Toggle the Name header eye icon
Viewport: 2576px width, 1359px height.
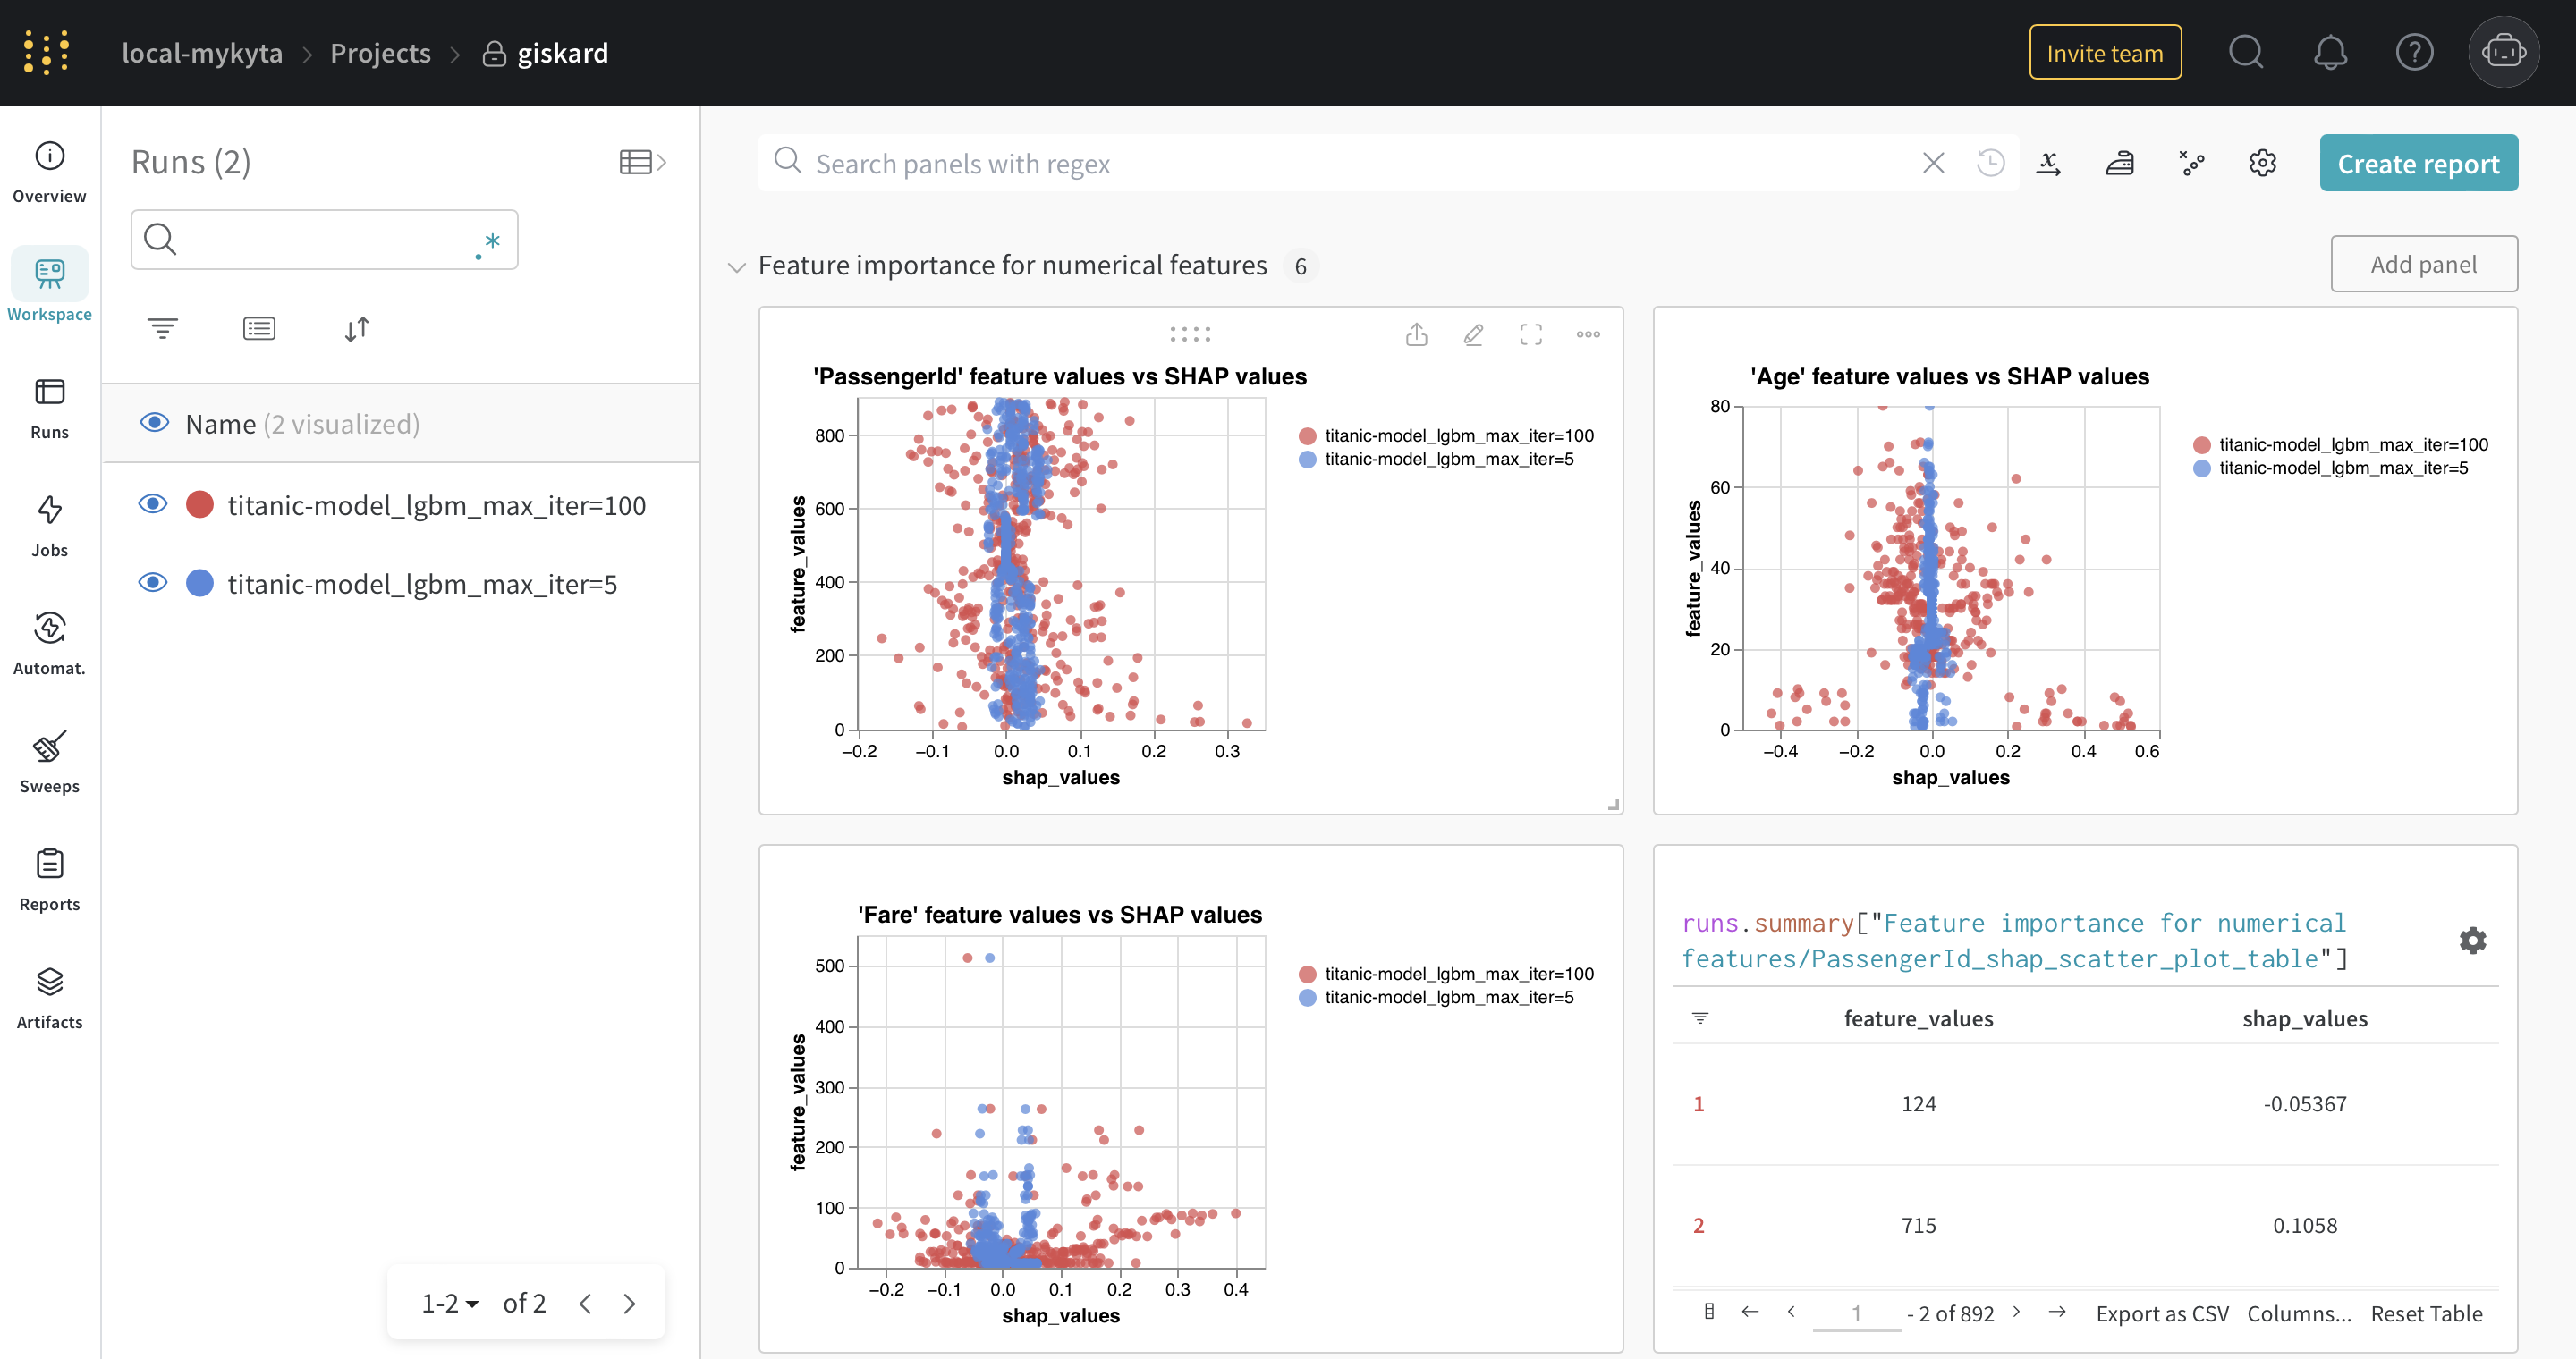[x=154, y=423]
